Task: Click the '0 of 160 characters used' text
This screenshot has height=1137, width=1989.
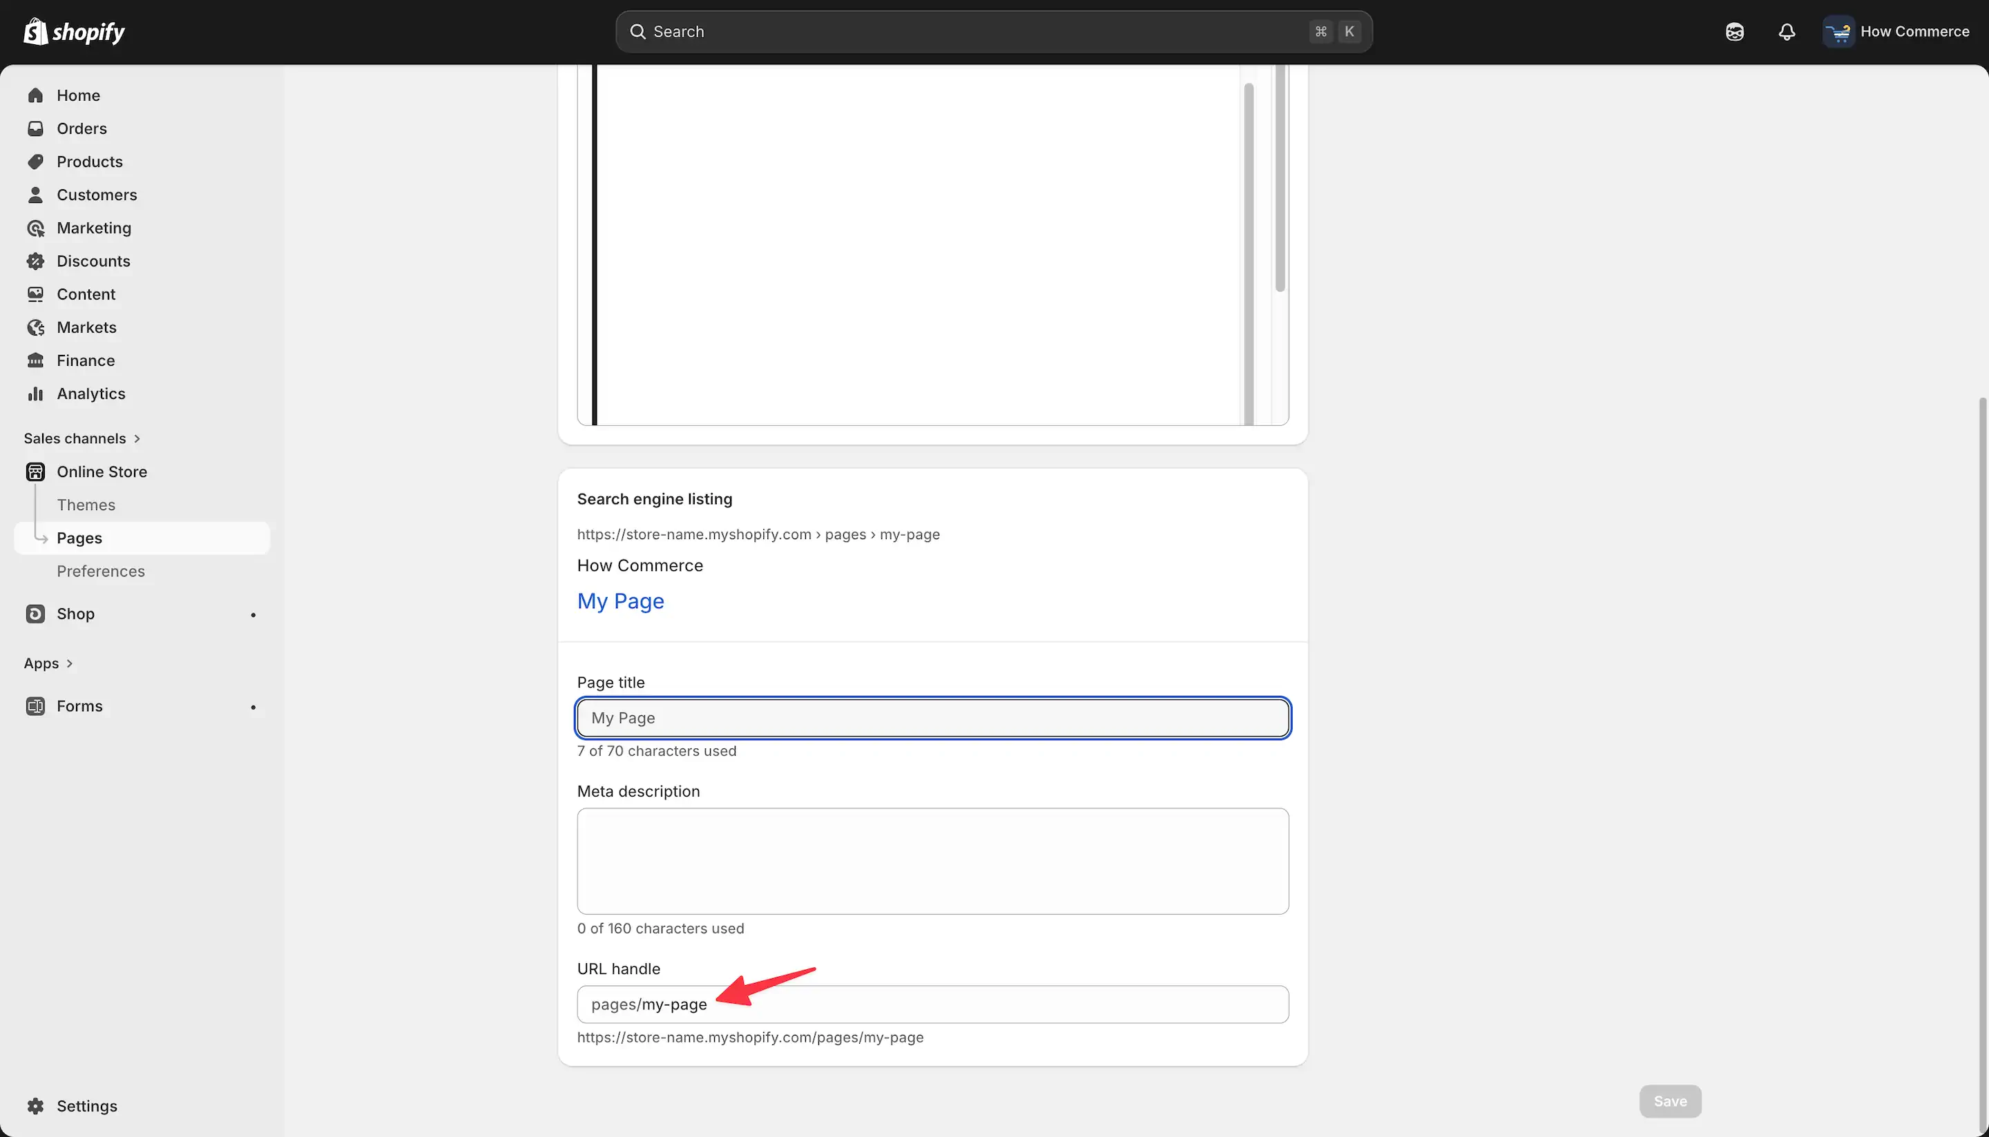Action: point(660,929)
